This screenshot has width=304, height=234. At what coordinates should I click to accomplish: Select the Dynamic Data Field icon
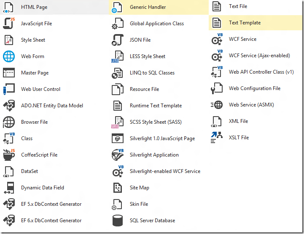(x=9, y=188)
